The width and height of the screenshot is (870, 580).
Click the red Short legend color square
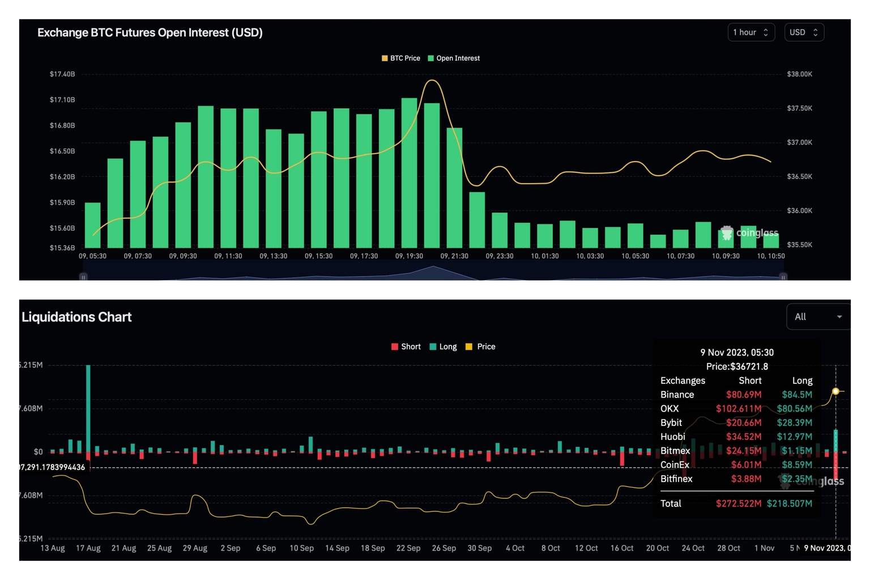394,346
